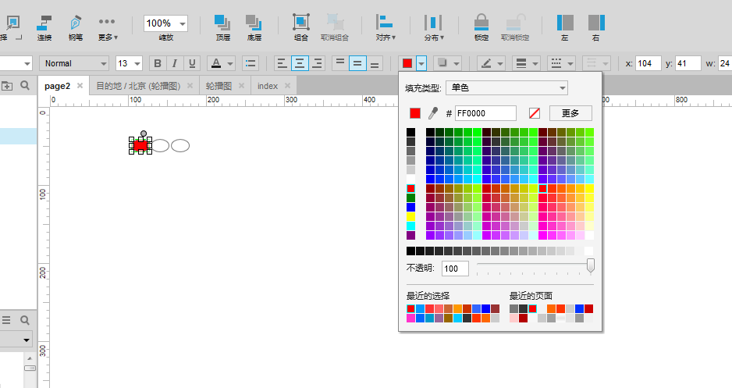Image resolution: width=732 pixels, height=388 pixels.
Task: Select the 钢笔 pen tool
Action: pyautogui.click(x=76, y=28)
